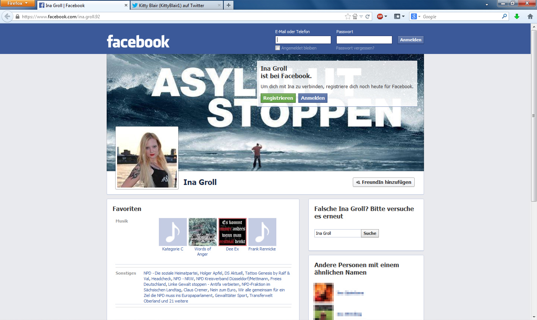
Task: Open the downloads green arrow icon
Action: [517, 16]
